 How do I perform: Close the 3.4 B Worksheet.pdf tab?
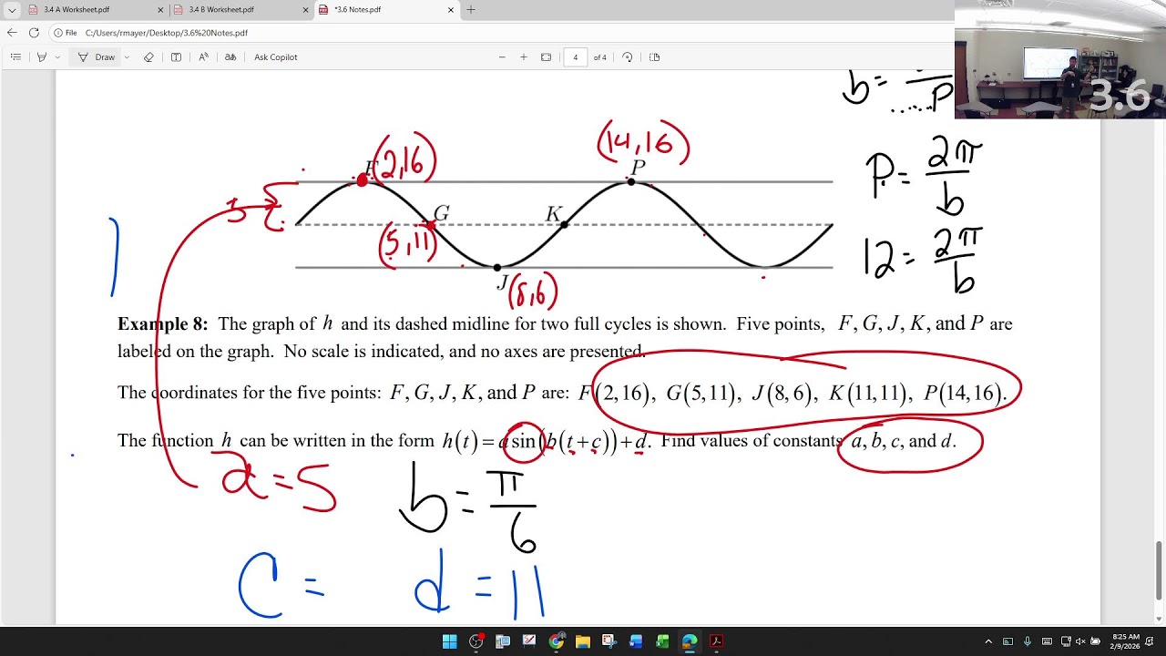[305, 10]
